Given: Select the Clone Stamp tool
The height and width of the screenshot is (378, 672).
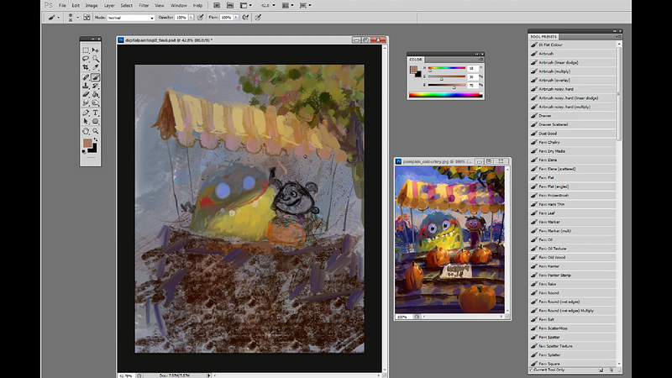Looking at the screenshot, I should 86,86.
